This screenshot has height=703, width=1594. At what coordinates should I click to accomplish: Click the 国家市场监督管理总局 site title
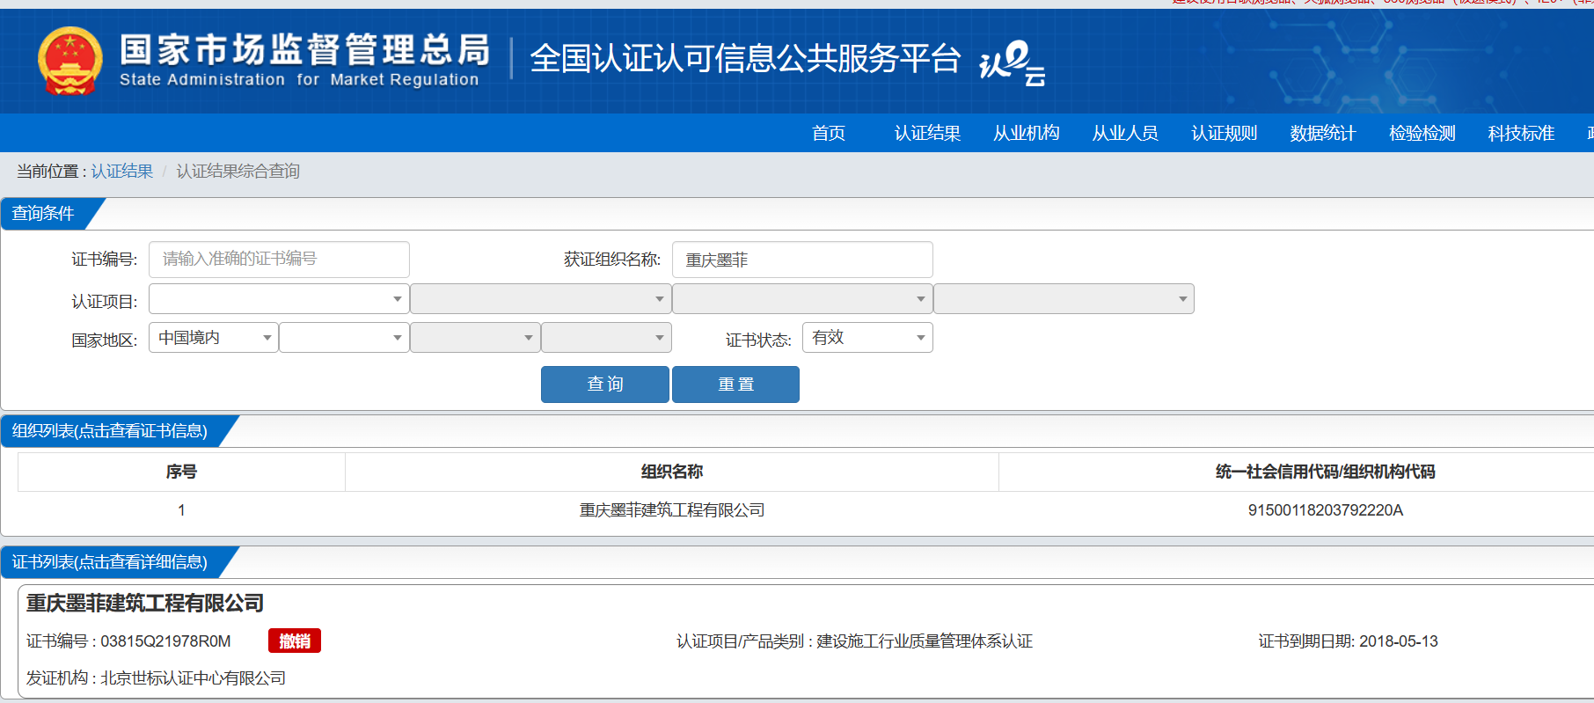[304, 50]
